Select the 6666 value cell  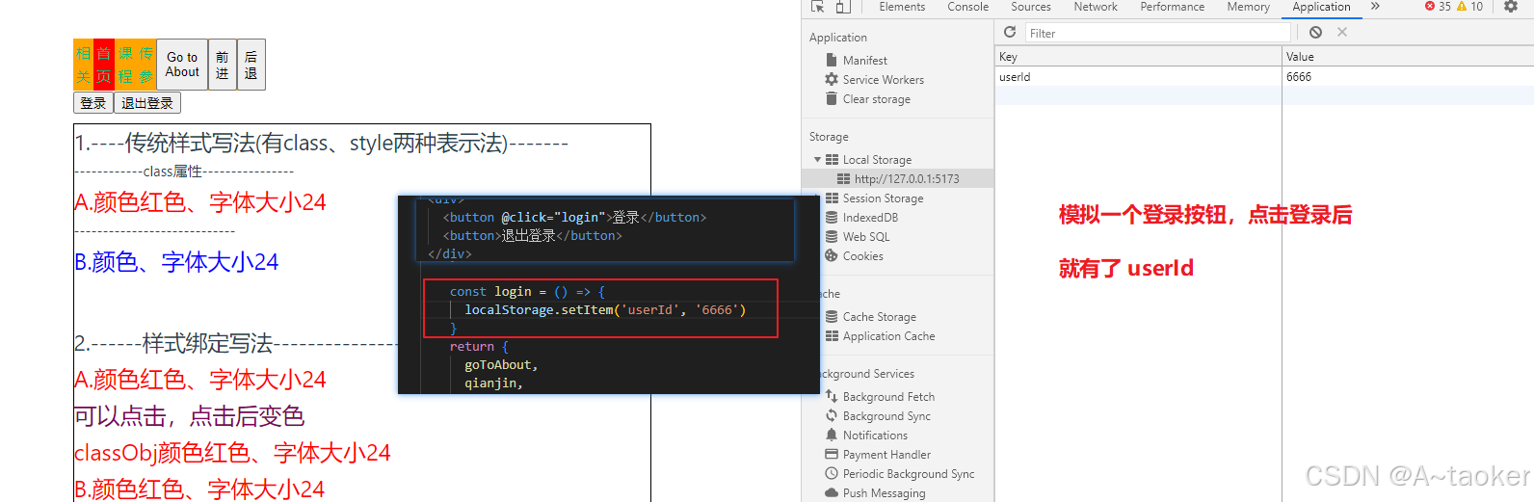point(1408,76)
